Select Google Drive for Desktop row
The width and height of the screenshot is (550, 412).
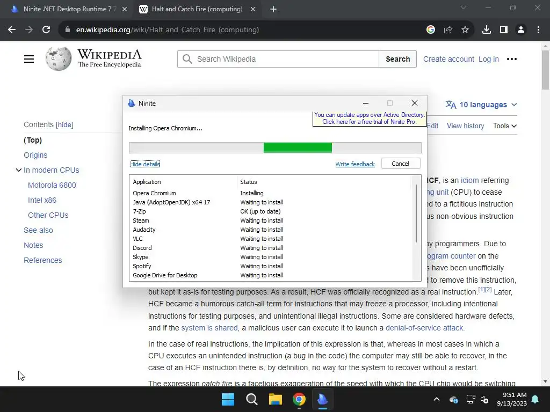click(270, 275)
